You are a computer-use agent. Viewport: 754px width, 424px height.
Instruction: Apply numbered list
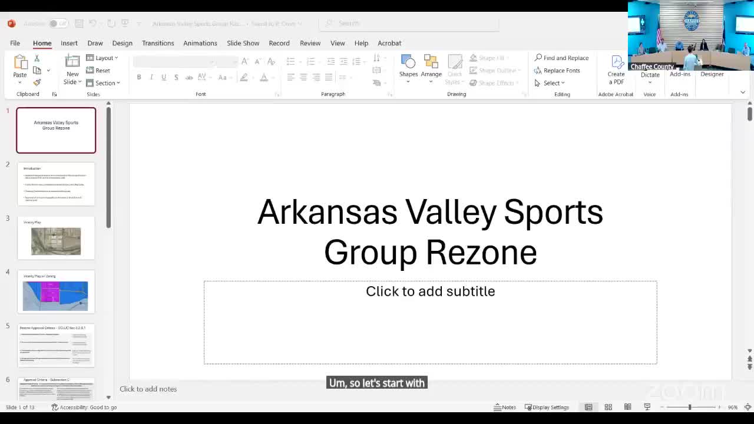[312, 61]
